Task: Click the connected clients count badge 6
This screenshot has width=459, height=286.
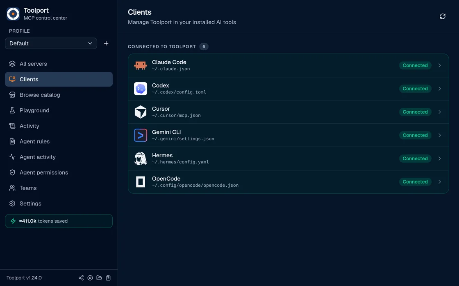Action: click(204, 47)
